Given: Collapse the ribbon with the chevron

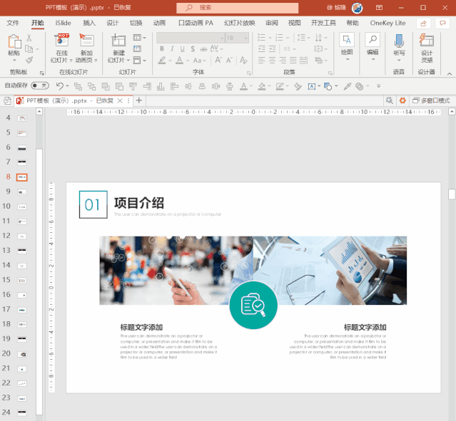Looking at the screenshot, I should click(450, 74).
